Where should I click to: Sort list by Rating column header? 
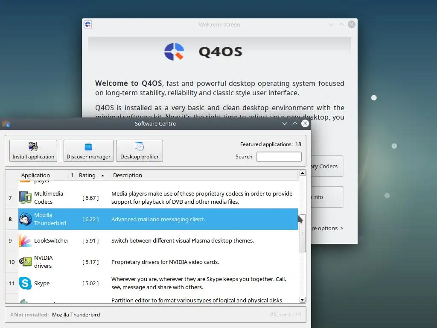point(93,175)
